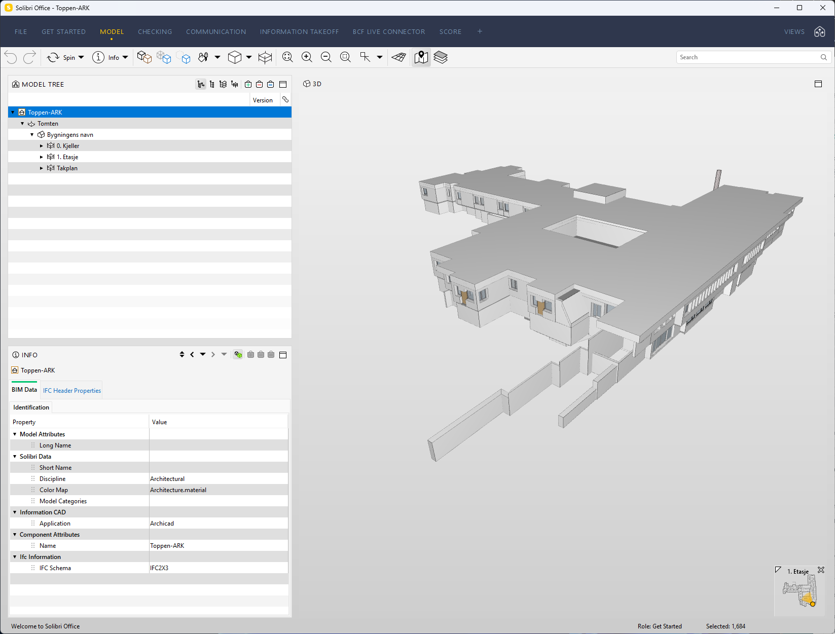Toggle the green cube follow-selection button in Info
This screenshot has width=835, height=634.
pyautogui.click(x=238, y=355)
